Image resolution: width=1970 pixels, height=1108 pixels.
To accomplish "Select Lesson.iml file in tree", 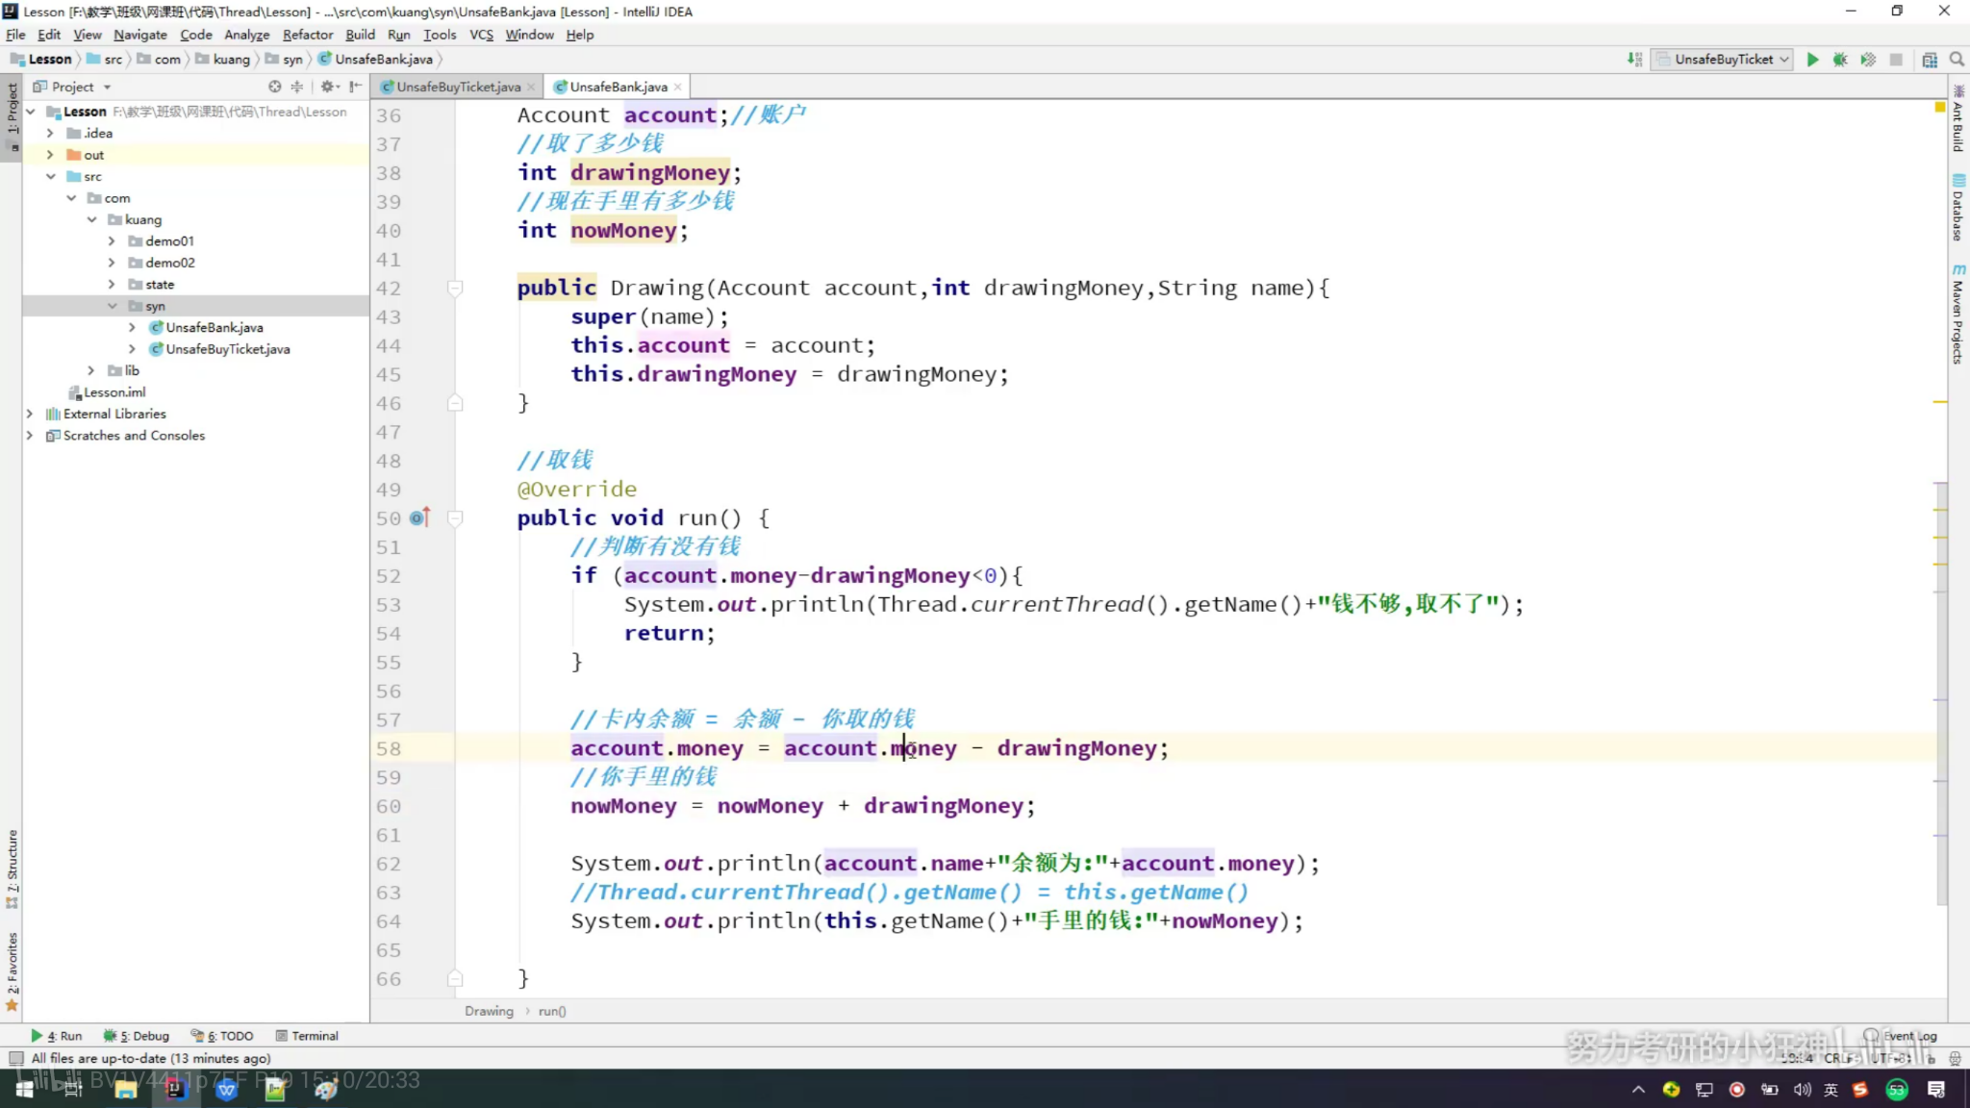I will pyautogui.click(x=114, y=392).
